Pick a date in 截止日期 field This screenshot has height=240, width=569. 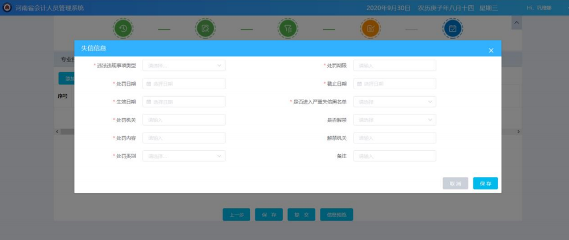[x=395, y=84]
